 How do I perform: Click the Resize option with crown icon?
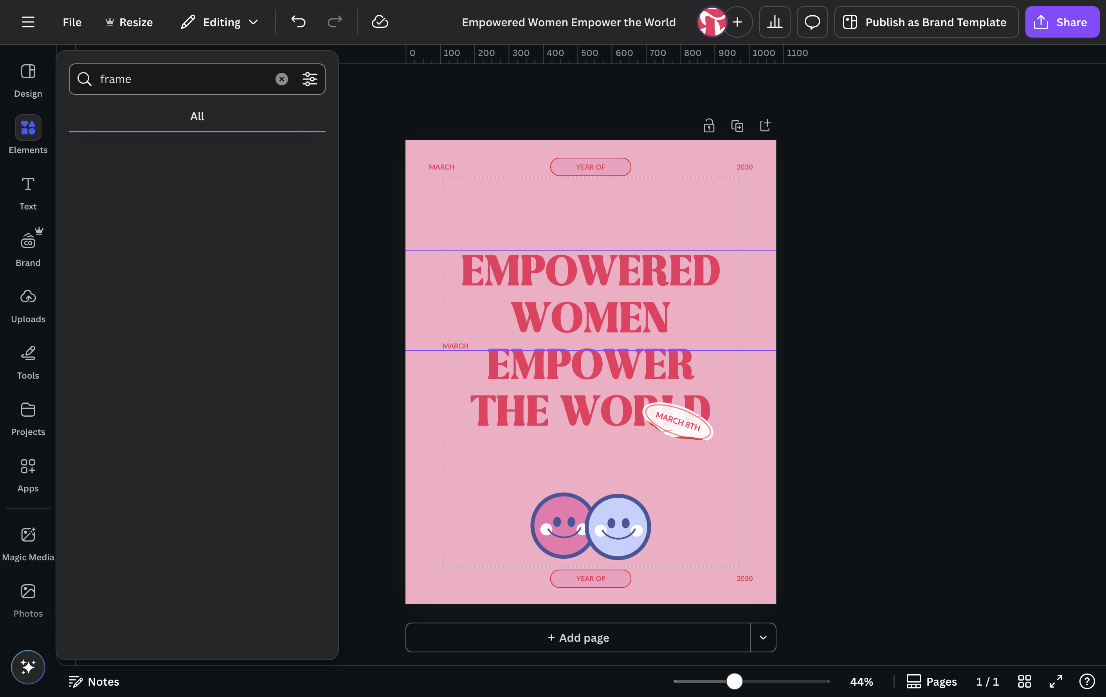point(129,22)
